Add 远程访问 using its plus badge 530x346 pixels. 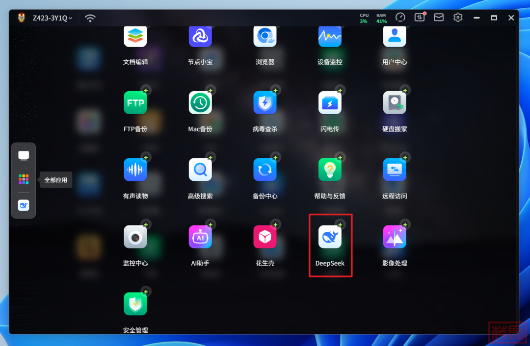click(405, 158)
